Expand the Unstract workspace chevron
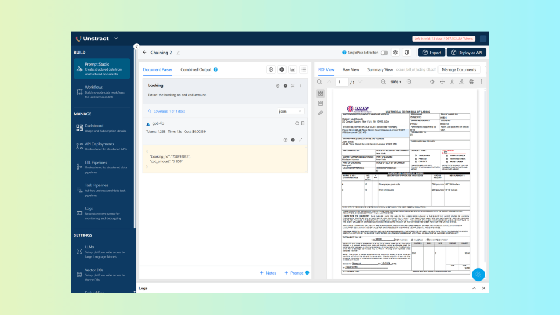The image size is (560, 315). (115, 38)
